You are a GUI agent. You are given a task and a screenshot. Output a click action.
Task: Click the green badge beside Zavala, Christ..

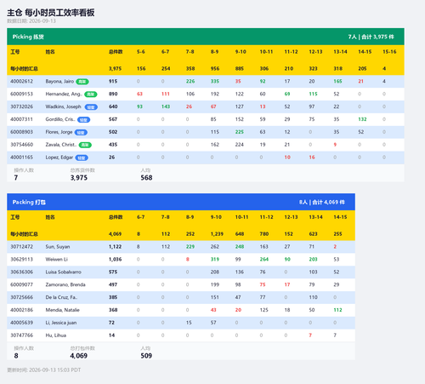pyautogui.click(x=85, y=145)
